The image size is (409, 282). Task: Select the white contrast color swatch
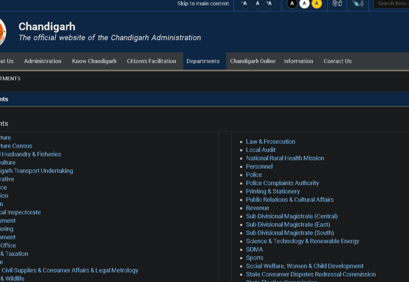pyautogui.click(x=304, y=4)
